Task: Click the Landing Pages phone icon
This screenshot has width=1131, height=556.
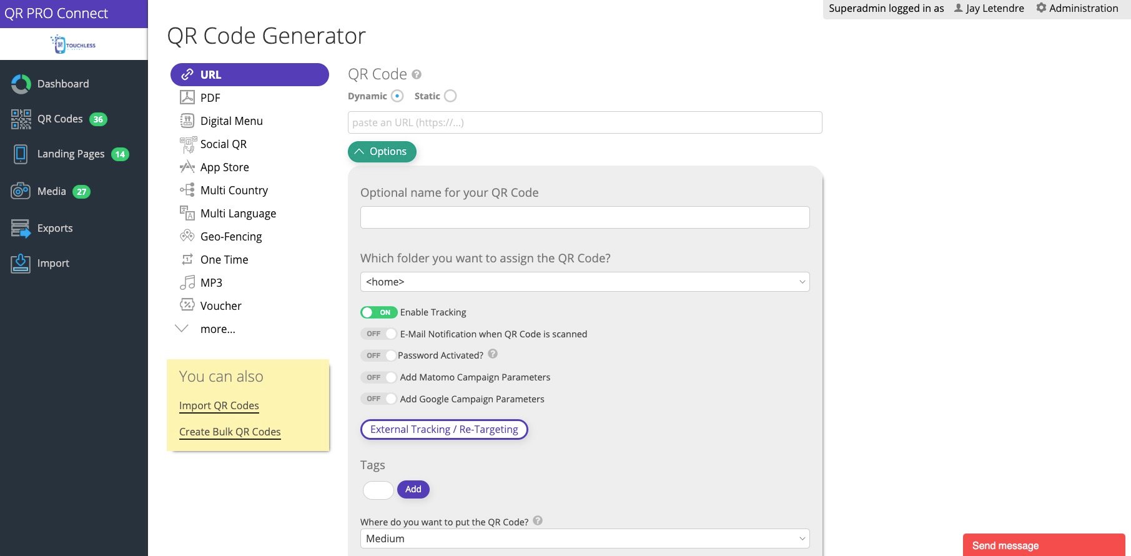Action: coord(21,154)
